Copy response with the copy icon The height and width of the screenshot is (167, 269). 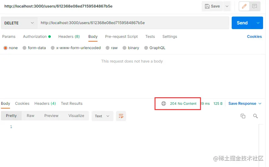(243, 116)
